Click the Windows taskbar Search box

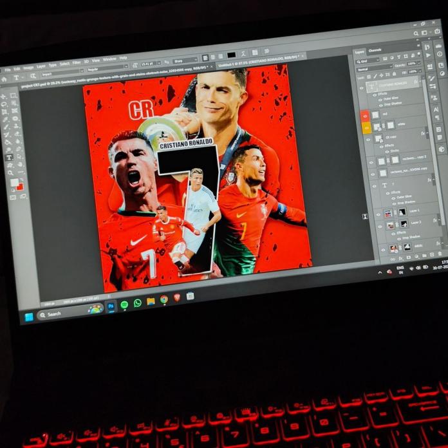[70, 312]
